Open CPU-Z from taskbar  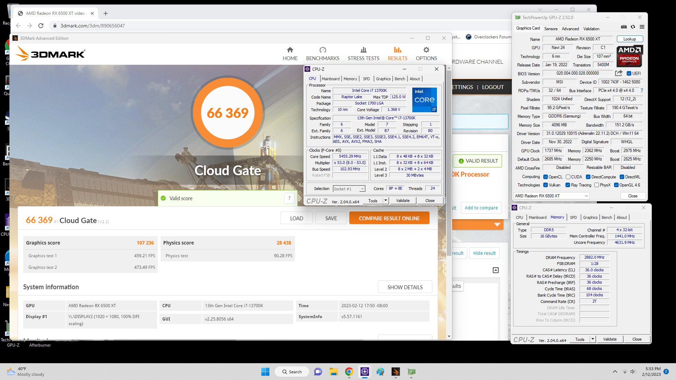365,372
